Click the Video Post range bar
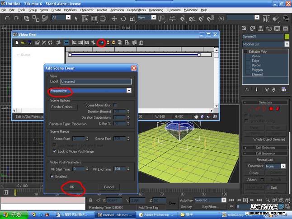Viewport: 292px width, 219px height. point(134,55)
